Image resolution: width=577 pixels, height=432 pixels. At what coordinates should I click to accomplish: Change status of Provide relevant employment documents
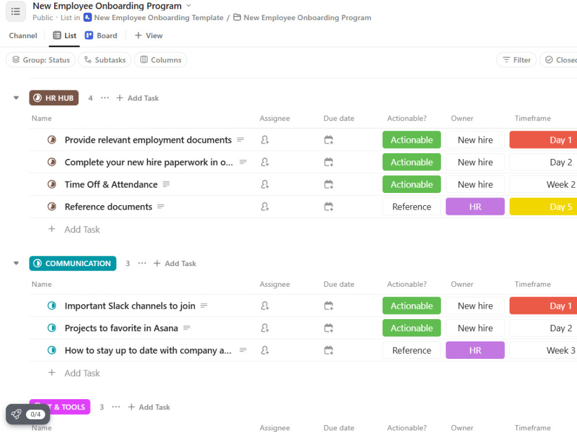52,140
